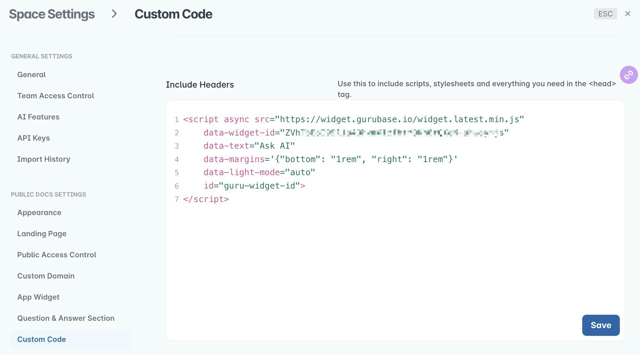The height and width of the screenshot is (355, 640).
Task: Click the purple link icon
Action: [x=629, y=75]
